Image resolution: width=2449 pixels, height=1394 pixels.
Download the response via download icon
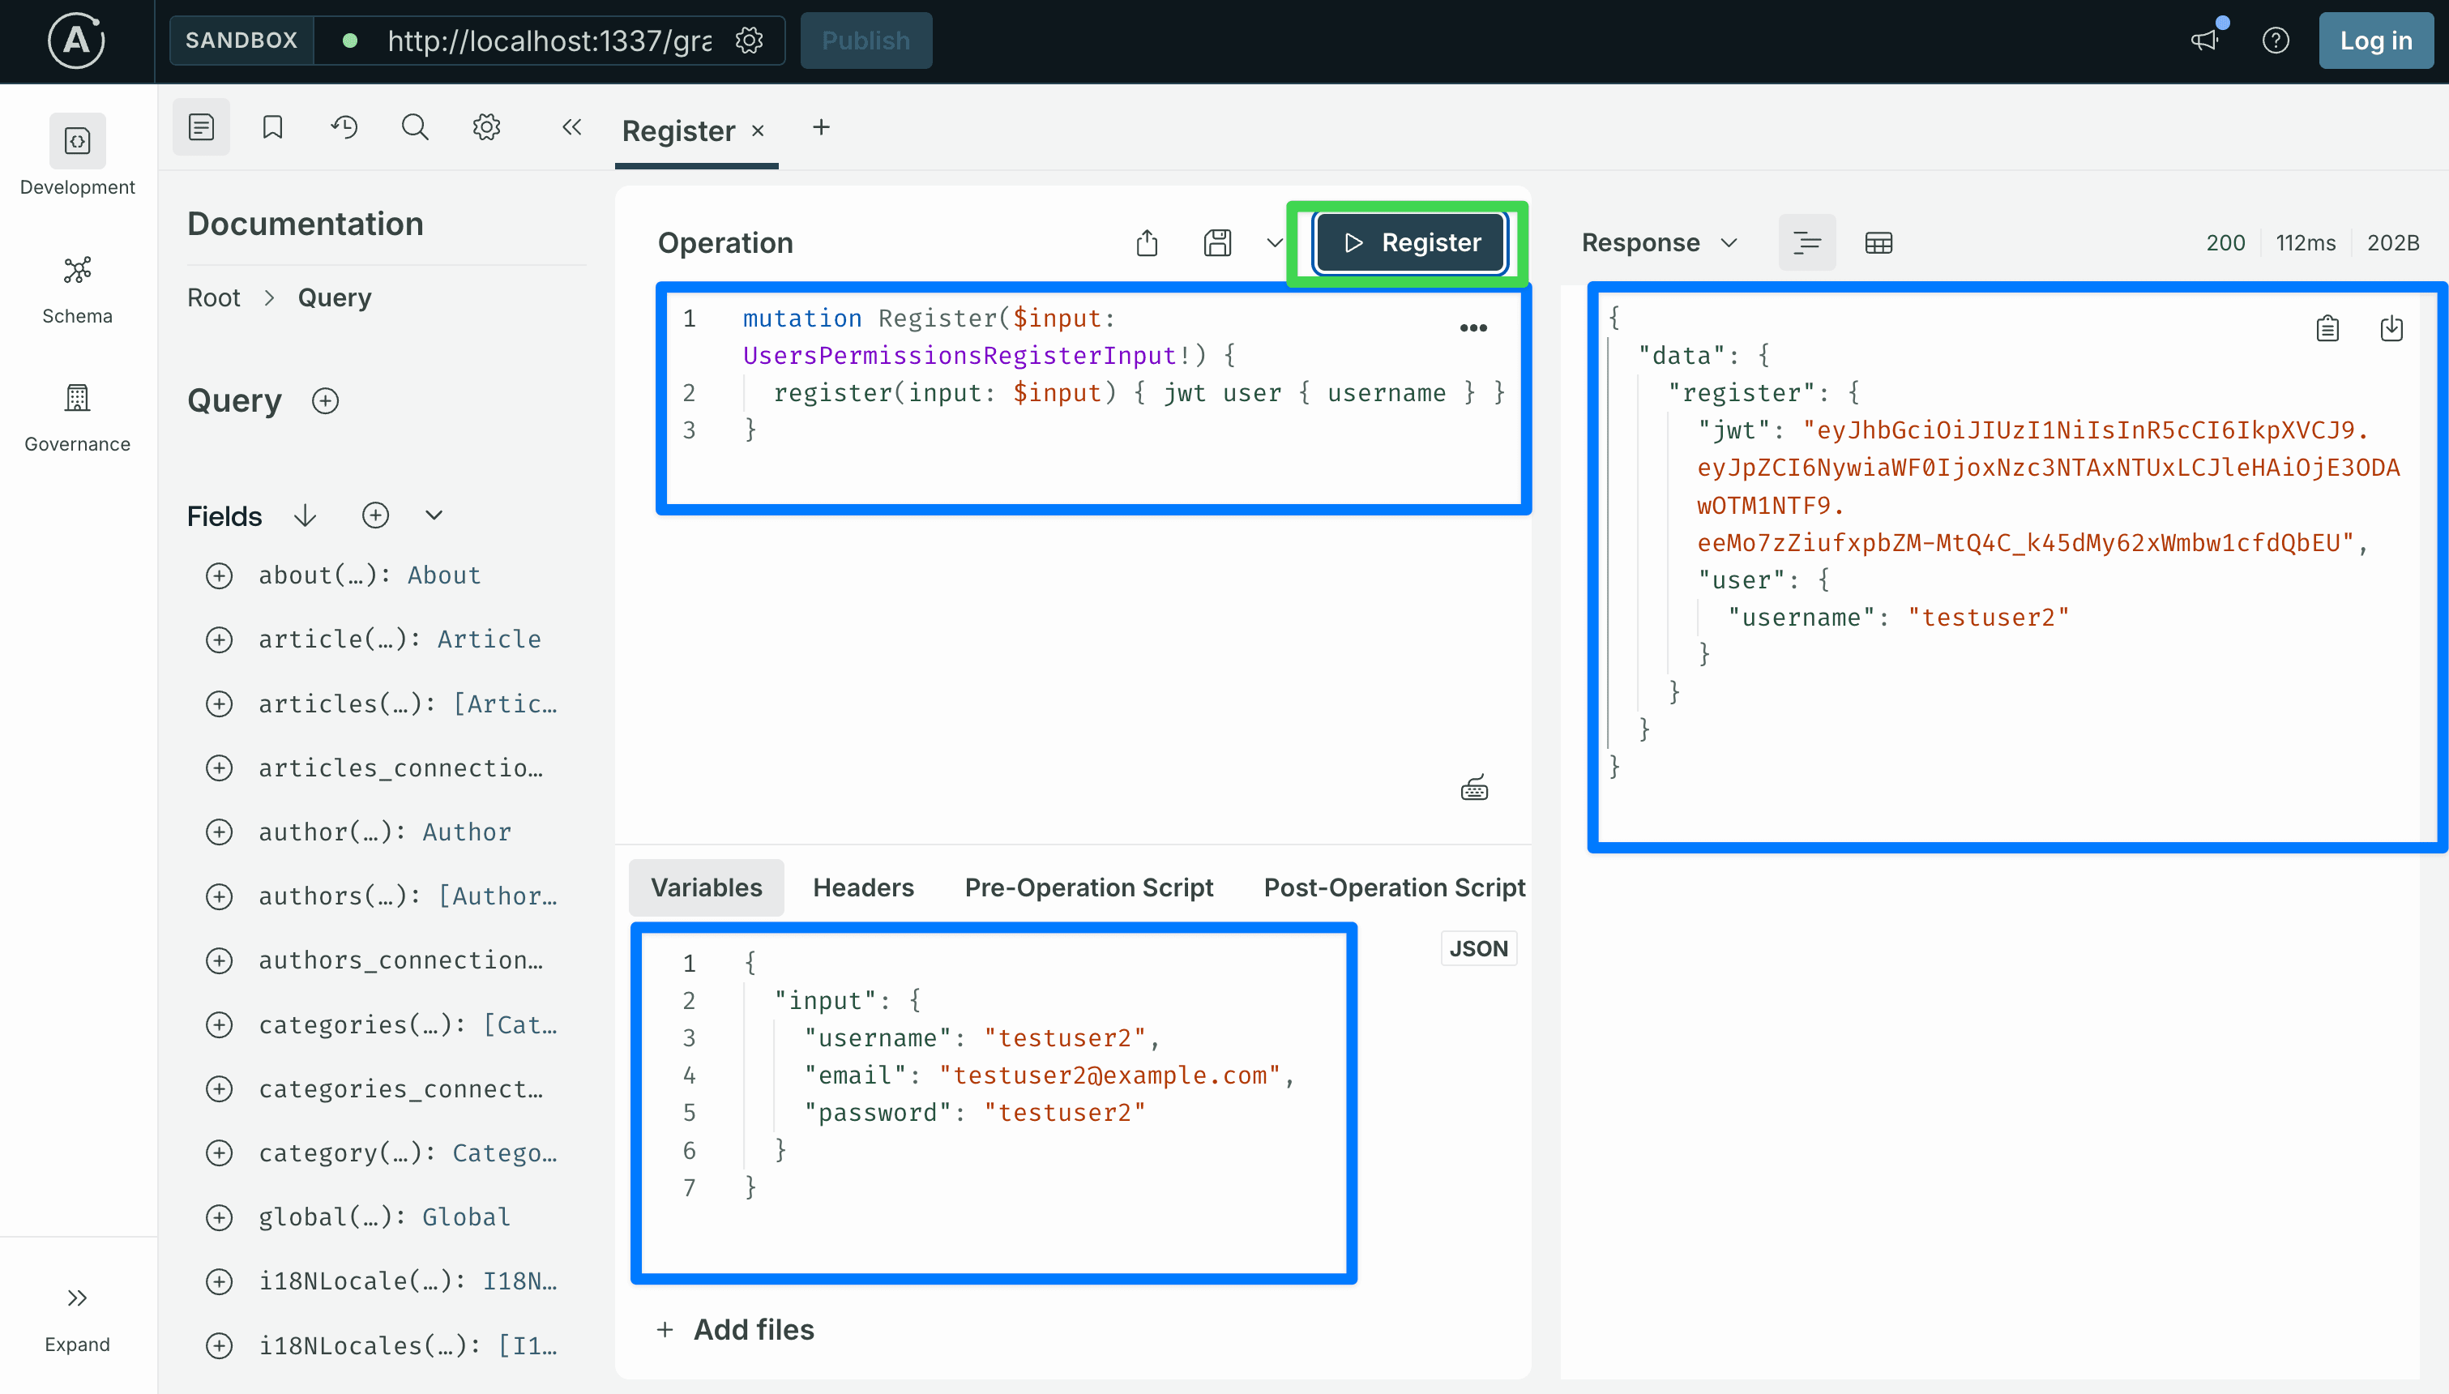2391,328
